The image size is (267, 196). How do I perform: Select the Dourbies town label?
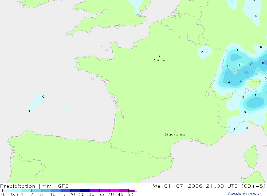point(175,134)
